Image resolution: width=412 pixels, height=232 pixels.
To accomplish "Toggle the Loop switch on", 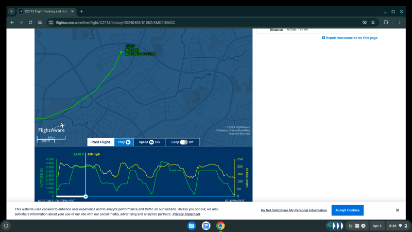I will point(184,142).
